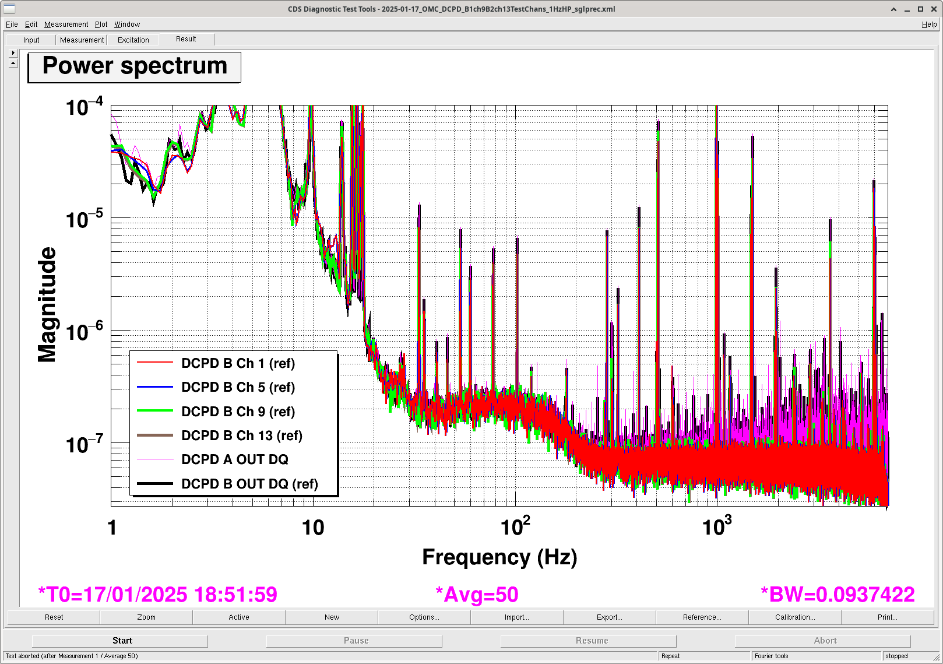Viewport: 943px width, 664px height.
Task: Click the Active button
Action: point(239,617)
